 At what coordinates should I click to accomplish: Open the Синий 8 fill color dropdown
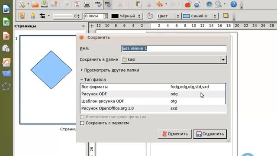(x=200, y=16)
